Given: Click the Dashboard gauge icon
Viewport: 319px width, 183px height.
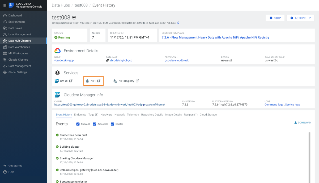Looking at the screenshot, I should coord(5,15).
